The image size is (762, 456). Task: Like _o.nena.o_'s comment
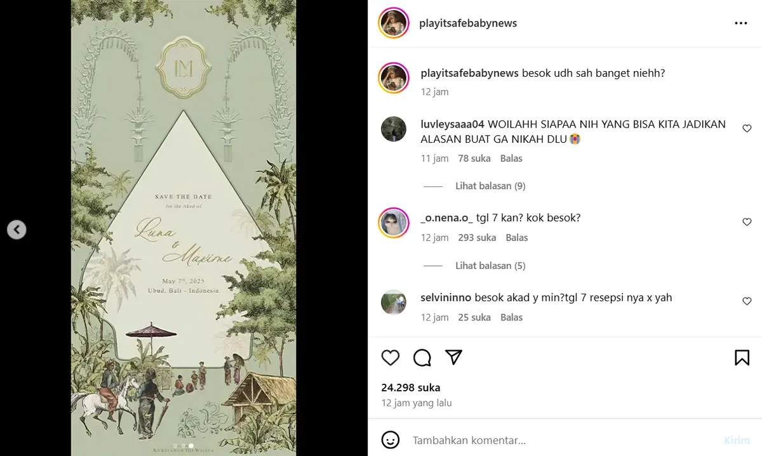pyautogui.click(x=747, y=222)
